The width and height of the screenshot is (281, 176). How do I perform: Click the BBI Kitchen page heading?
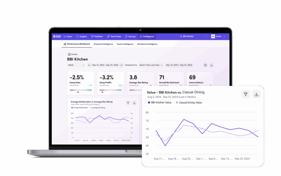(78, 59)
